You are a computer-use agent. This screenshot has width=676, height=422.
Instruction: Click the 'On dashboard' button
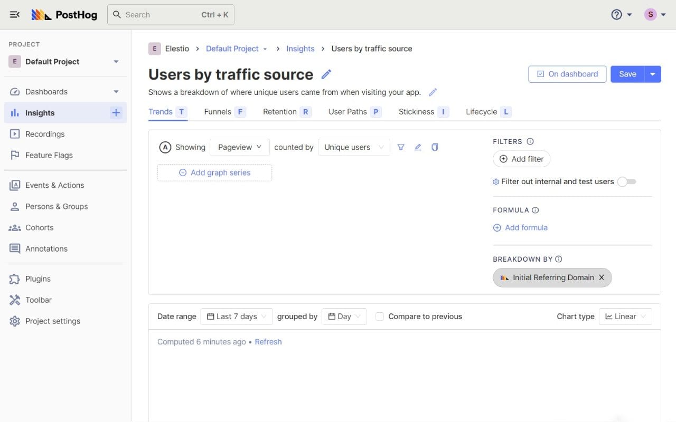567,74
